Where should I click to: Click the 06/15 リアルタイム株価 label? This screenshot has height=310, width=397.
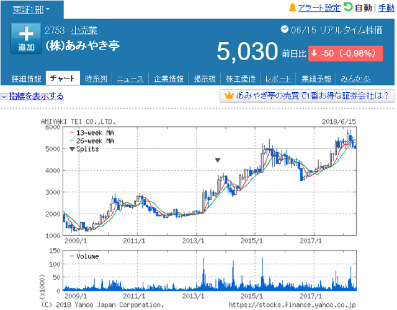coord(337,30)
